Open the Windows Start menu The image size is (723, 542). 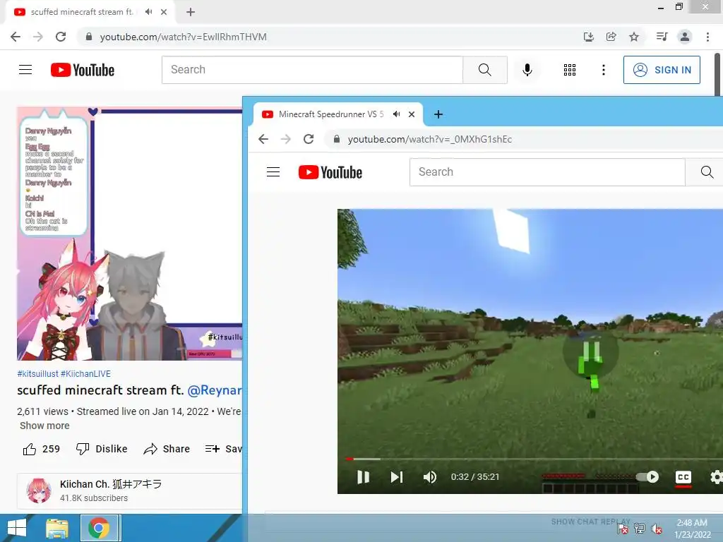[x=17, y=528]
